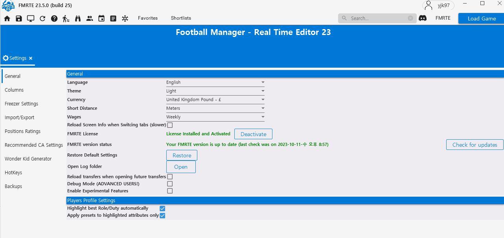The image size is (504, 238).
Task: Click the 'Open Log folder' label
Action: (x=85, y=166)
